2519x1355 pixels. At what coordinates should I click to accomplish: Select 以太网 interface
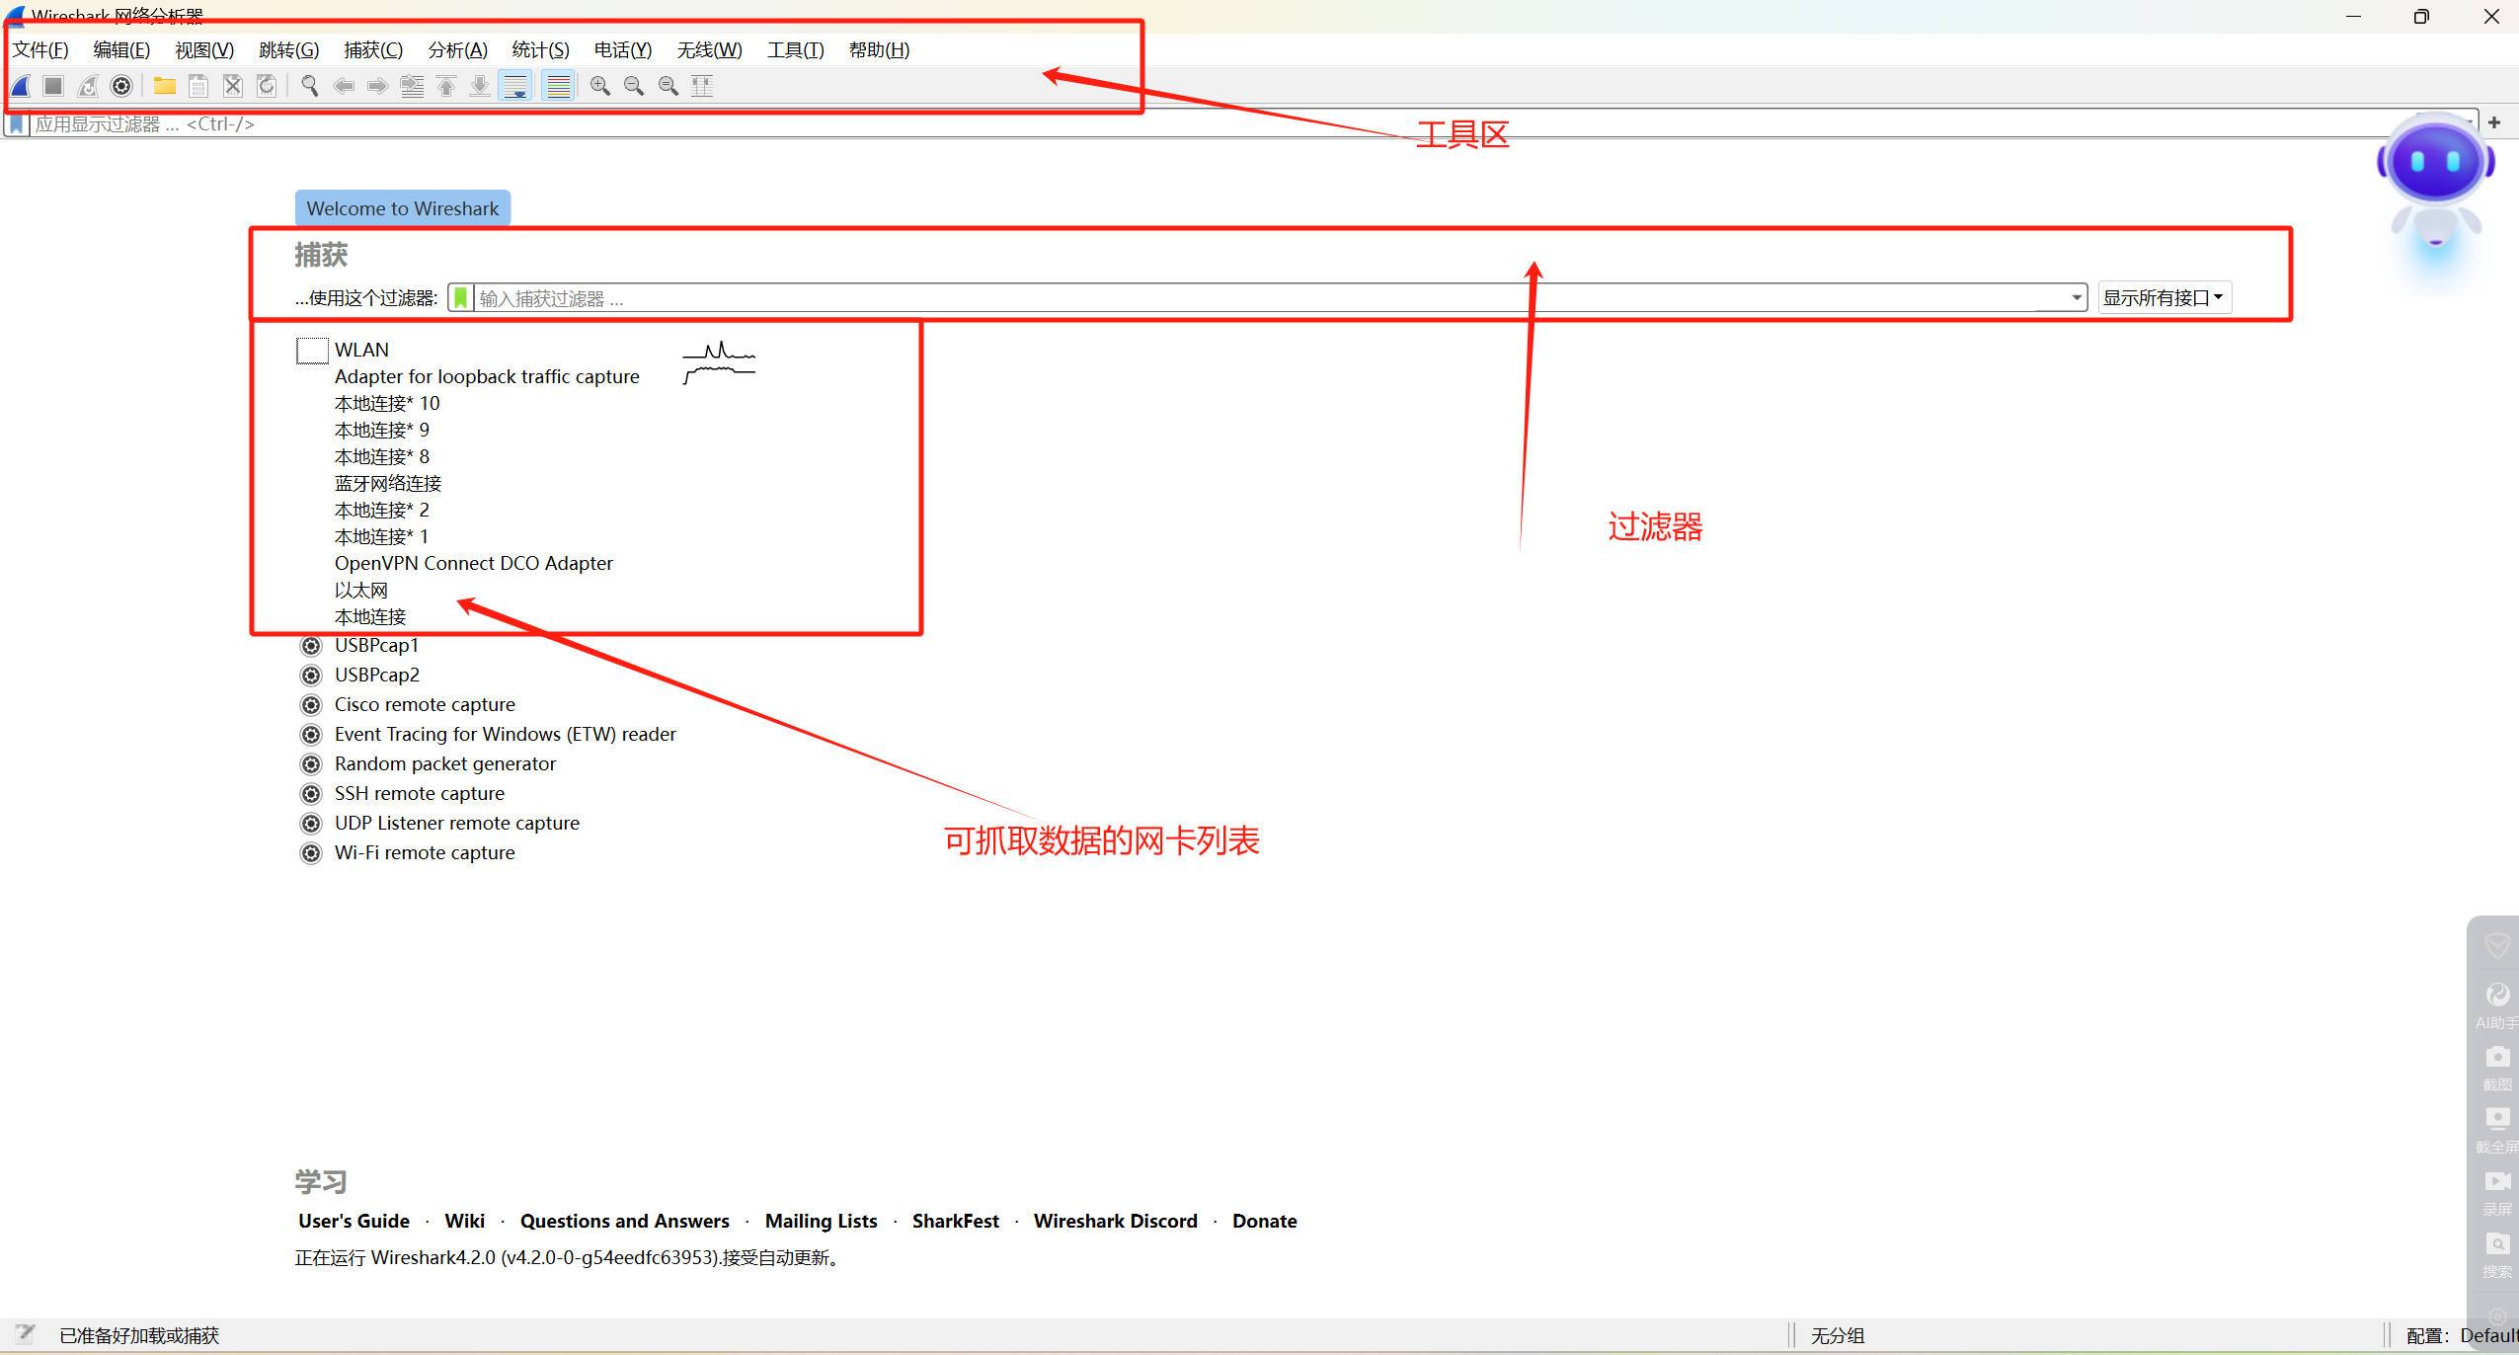pos(361,590)
